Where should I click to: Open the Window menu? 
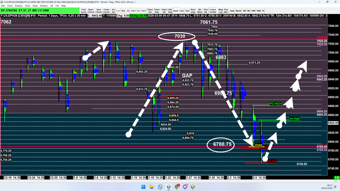coord(44,6)
